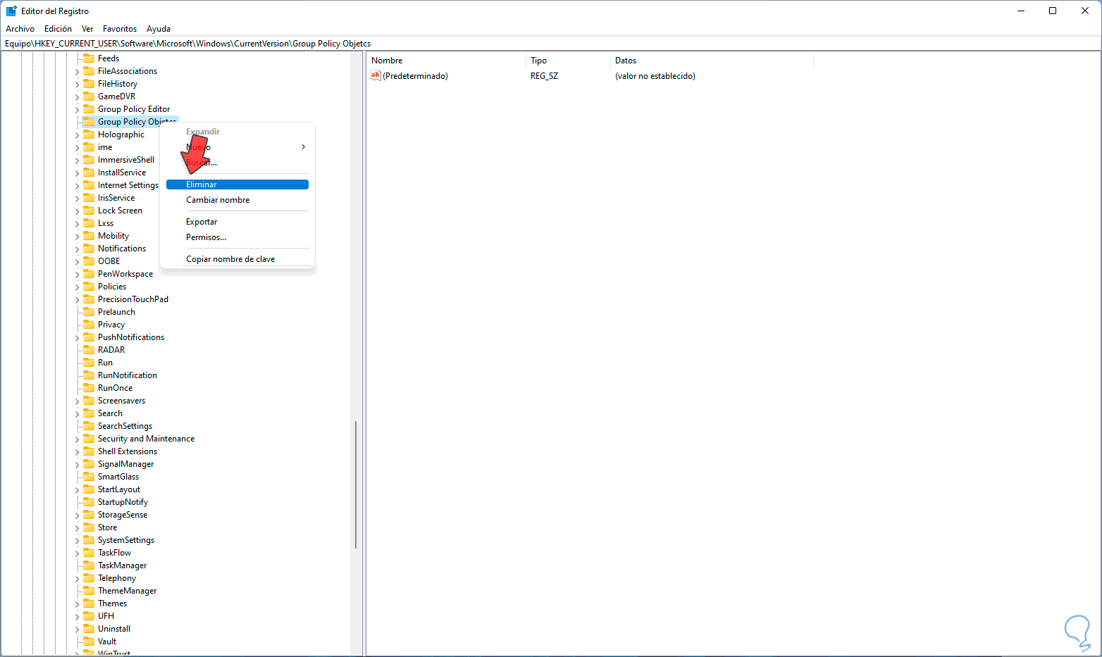Select the PrecisionTouchPad key

(133, 299)
